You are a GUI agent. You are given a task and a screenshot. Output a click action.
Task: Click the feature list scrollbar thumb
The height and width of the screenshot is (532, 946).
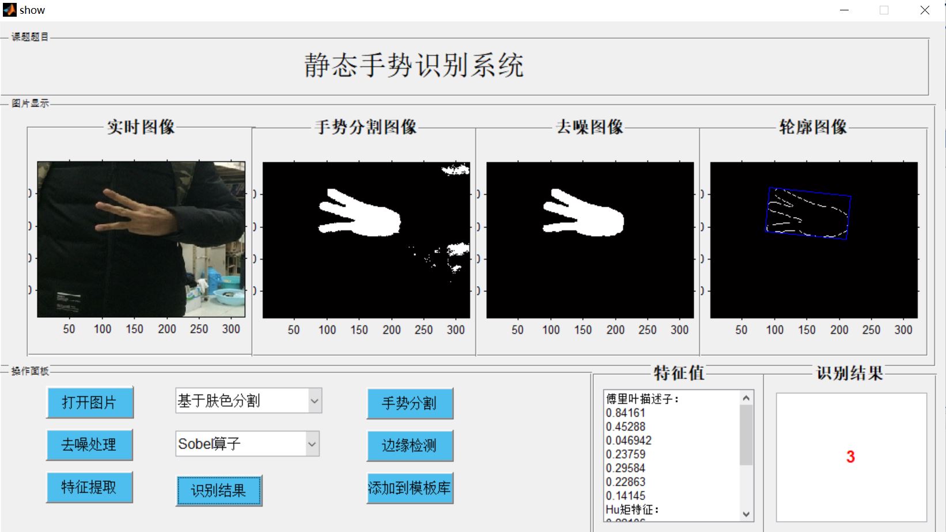pyautogui.click(x=746, y=435)
